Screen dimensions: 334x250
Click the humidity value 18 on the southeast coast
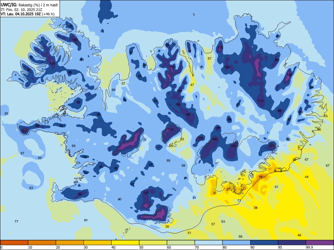coord(261,177)
